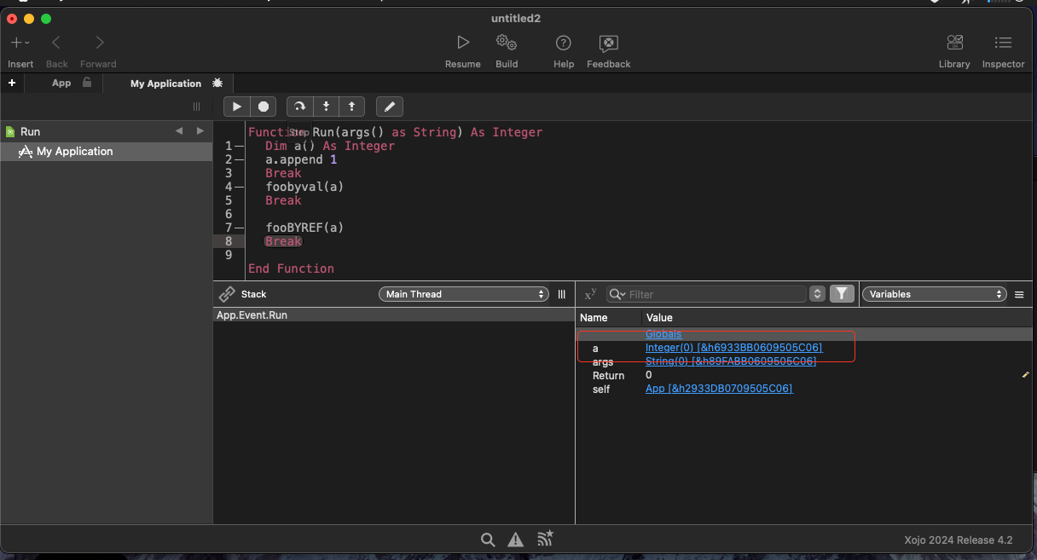This screenshot has height=560, width=1037.
Task: Select App.Event.Run in the stack list
Action: 252,315
